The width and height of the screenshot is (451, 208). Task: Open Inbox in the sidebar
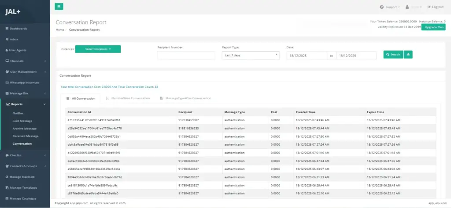[14, 39]
